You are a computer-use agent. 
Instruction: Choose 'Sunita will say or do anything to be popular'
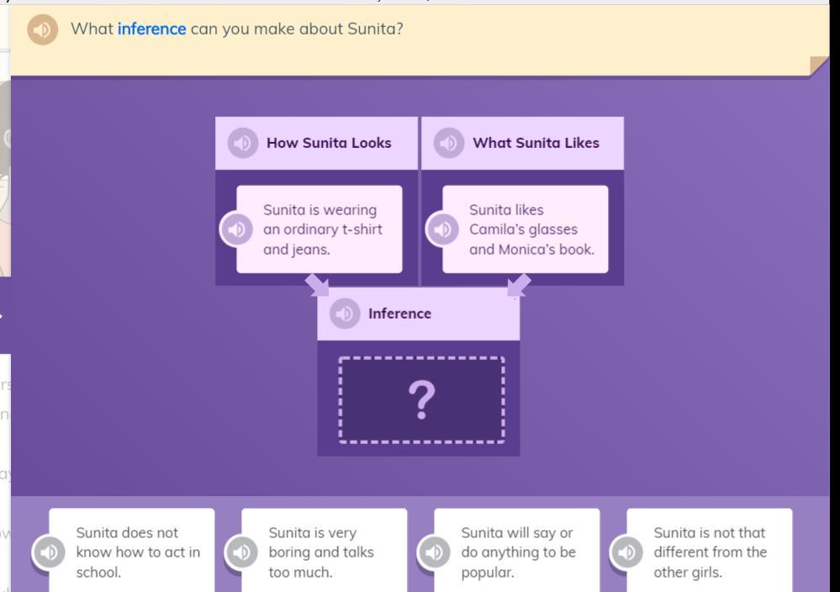coord(523,552)
